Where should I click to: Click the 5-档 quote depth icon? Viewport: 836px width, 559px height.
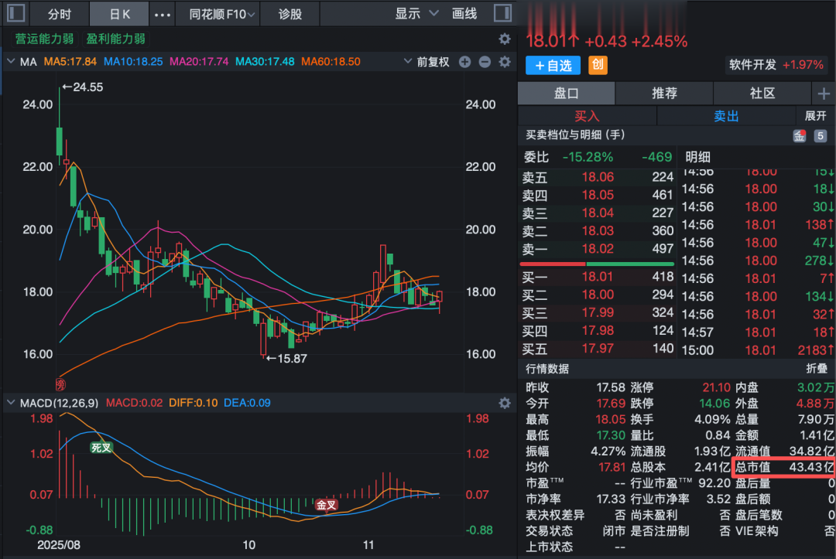[x=821, y=135]
